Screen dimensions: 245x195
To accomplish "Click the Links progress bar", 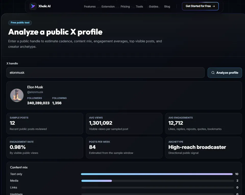I will tap(157, 188).
